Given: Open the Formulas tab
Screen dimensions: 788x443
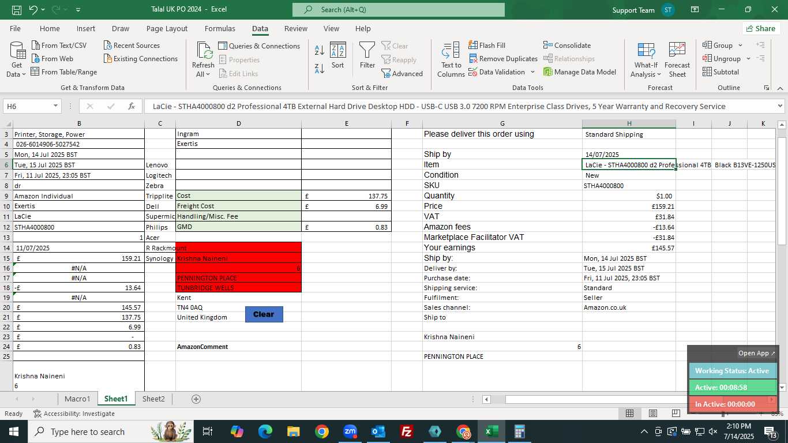Looking at the screenshot, I should click(220, 28).
